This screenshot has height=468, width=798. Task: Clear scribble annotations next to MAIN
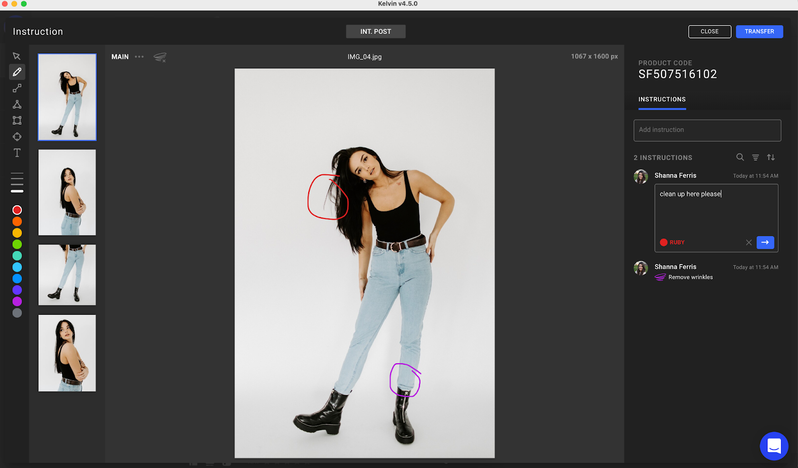[160, 57]
